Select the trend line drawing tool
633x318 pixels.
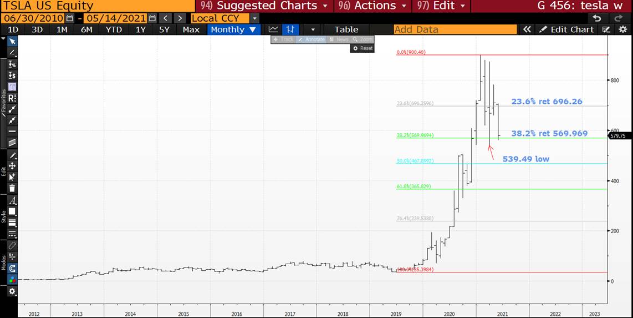[x=13, y=53]
